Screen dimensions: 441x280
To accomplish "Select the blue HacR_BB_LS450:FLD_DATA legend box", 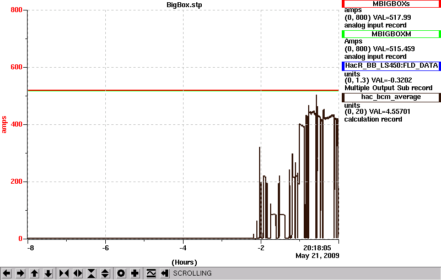I will pos(391,65).
